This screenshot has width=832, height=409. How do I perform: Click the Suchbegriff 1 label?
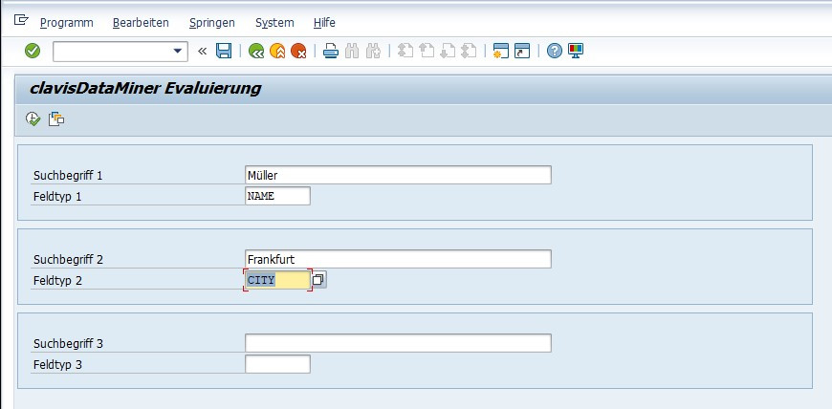[68, 176]
